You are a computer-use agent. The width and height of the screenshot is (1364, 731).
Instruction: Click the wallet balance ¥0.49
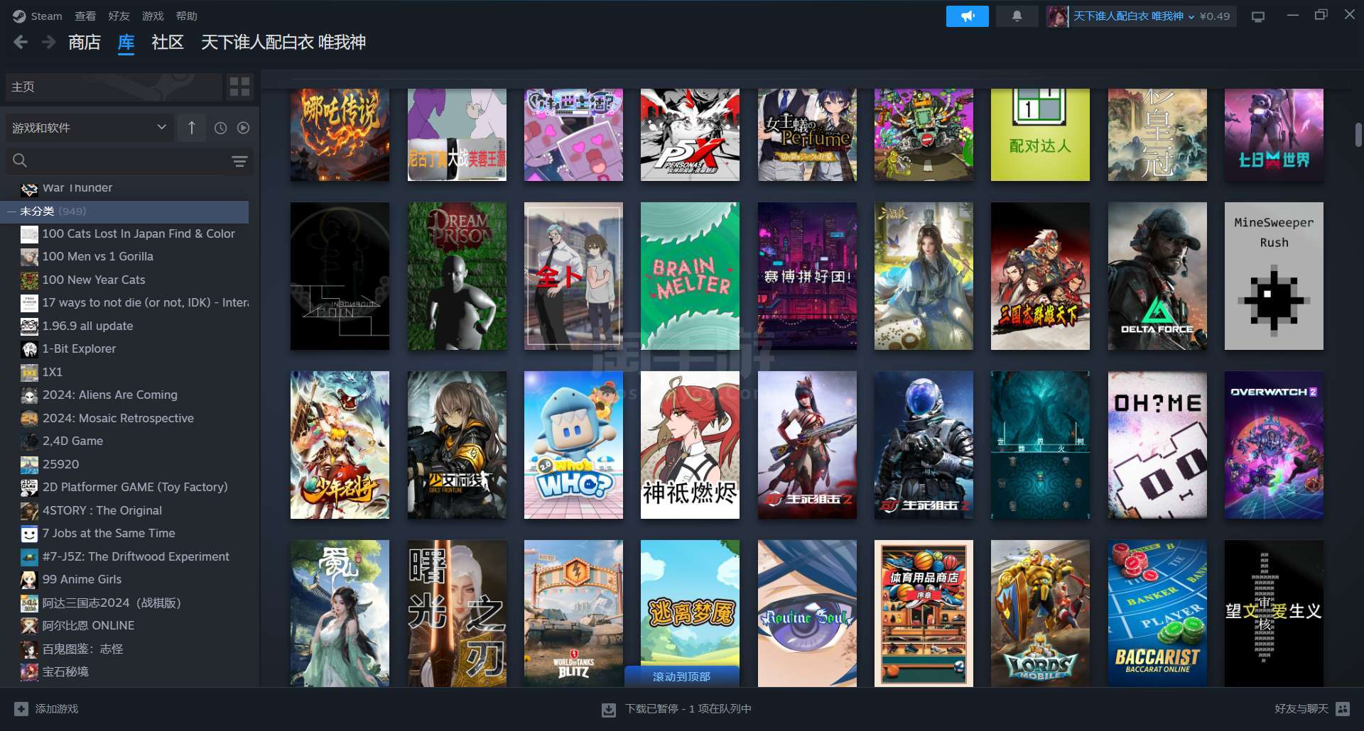[1214, 16]
